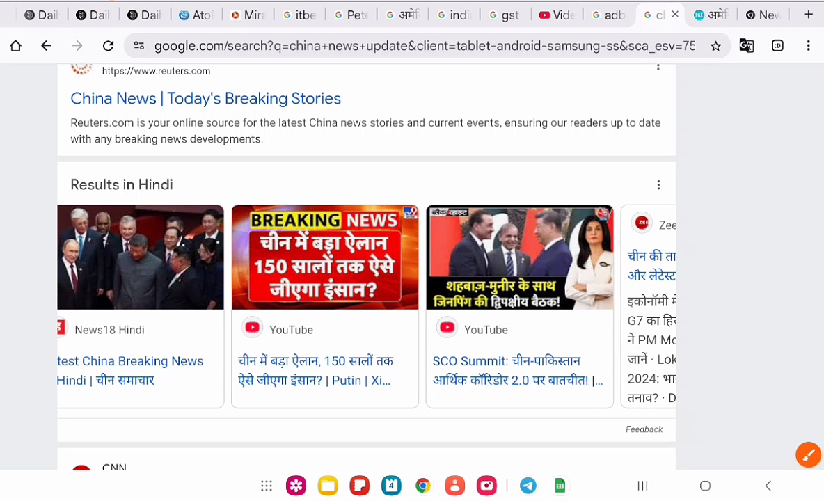Open options for Results in Hindi
Screen dimensions: 824x501
(658, 185)
